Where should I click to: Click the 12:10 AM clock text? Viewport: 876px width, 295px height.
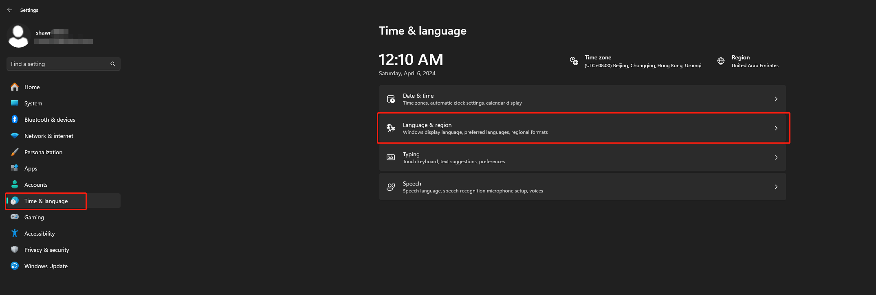pyautogui.click(x=411, y=60)
